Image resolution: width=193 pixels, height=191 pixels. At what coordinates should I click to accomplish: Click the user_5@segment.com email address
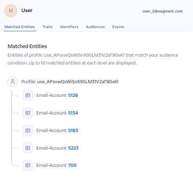[x=162, y=11]
